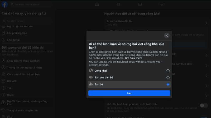This screenshot has height=118, width=211.
Task: Click the Đối tượng và chế độ hiển thị heading
Action: (x=23, y=48)
